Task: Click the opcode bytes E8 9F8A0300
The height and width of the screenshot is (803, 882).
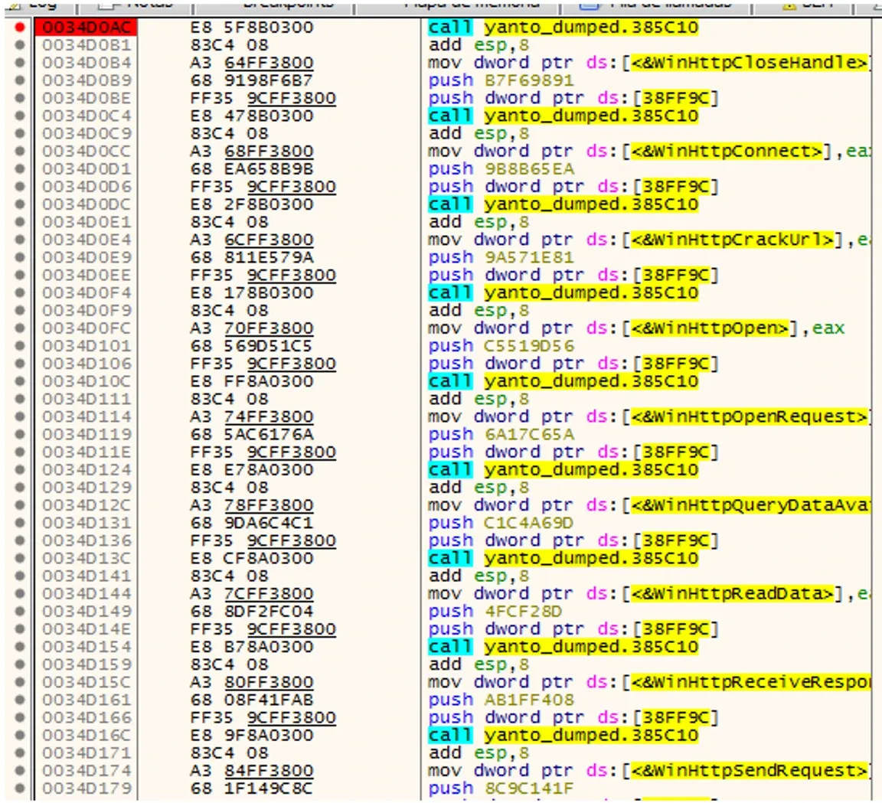Action: point(251,736)
